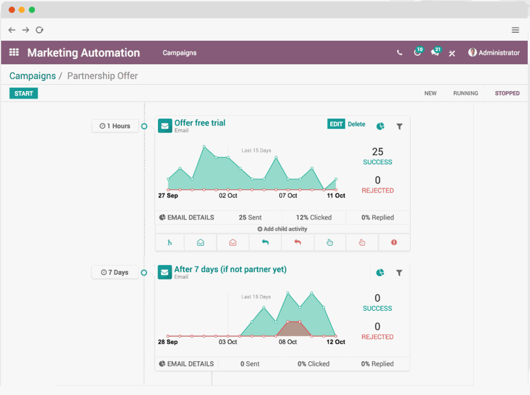The height and width of the screenshot is (395, 530).
Task: Open the apps grid menu
Action: coord(14,52)
